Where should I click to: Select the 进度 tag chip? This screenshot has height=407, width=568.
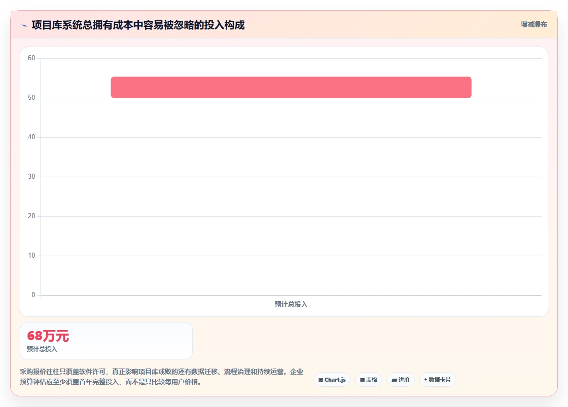click(x=401, y=380)
